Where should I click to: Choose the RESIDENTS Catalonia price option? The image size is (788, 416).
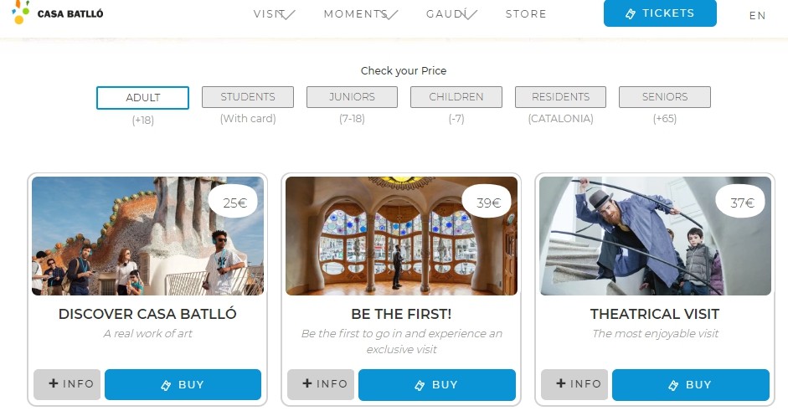coord(560,97)
